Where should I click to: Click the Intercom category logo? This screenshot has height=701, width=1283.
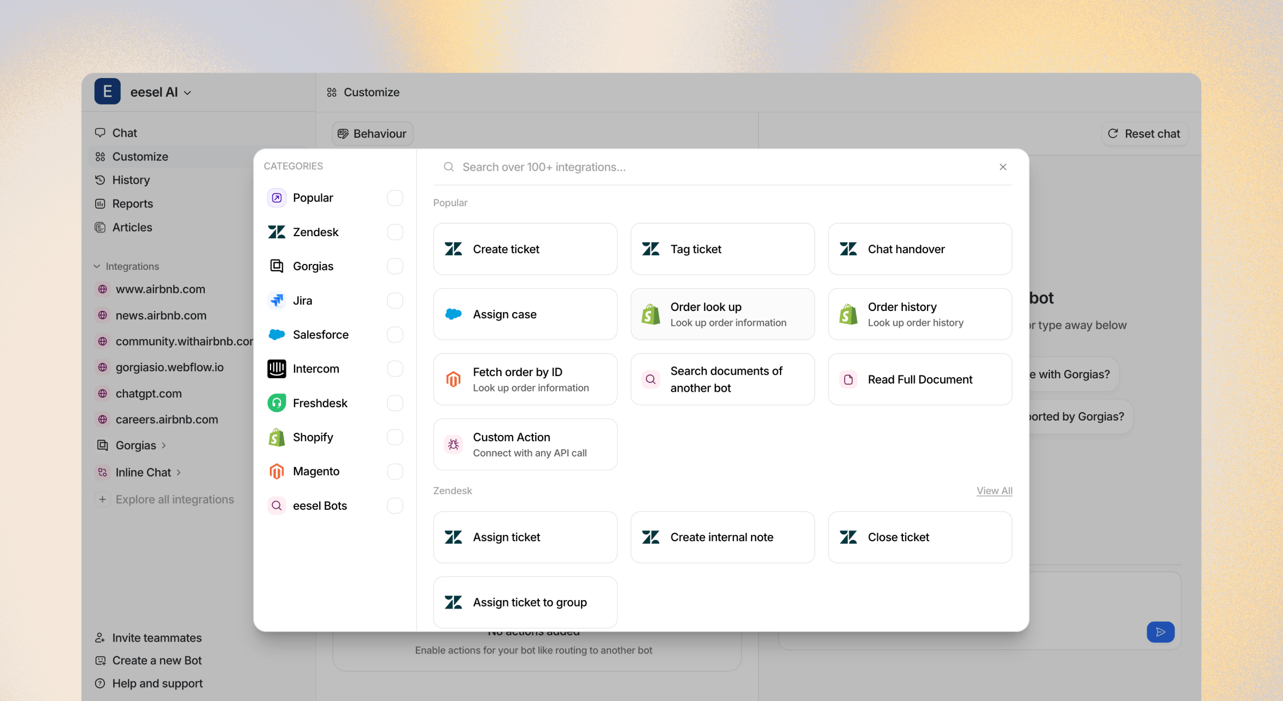pos(276,369)
